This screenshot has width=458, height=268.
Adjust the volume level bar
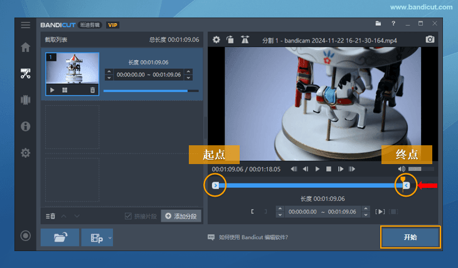coord(421,169)
